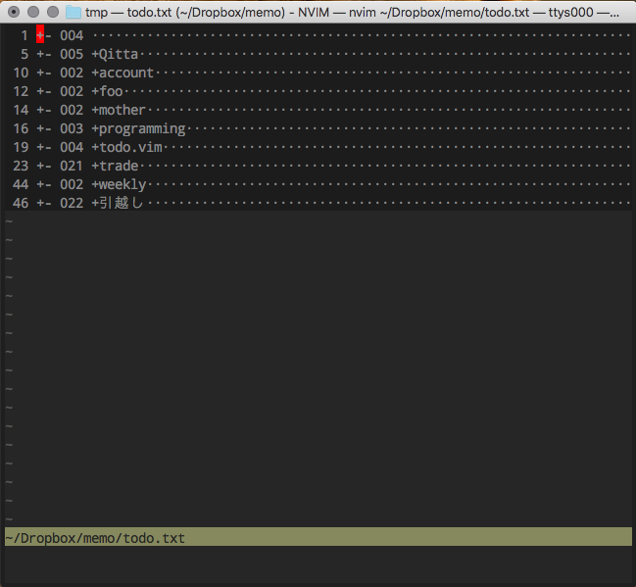Click the +引越し project text
This screenshot has width=636, height=587.
click(118, 203)
